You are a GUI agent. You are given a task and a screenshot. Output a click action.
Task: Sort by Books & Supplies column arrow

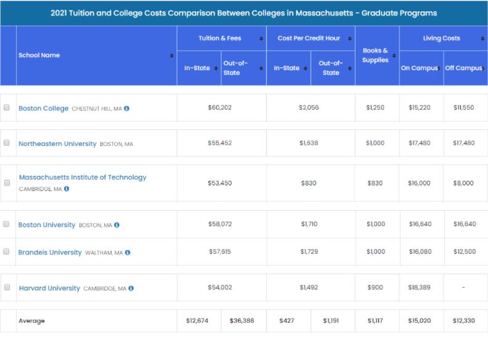tap(394, 55)
